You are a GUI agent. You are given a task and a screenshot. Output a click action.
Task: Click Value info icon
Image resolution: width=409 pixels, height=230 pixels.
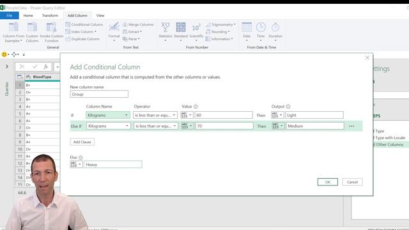pos(196,107)
